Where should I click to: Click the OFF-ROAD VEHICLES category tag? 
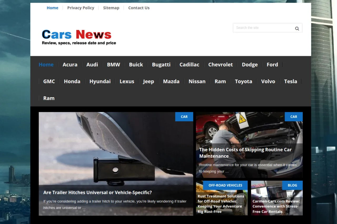225,185
